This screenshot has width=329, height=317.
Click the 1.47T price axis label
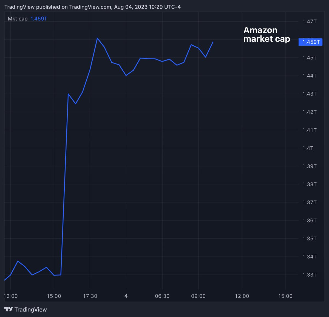coord(309,21)
